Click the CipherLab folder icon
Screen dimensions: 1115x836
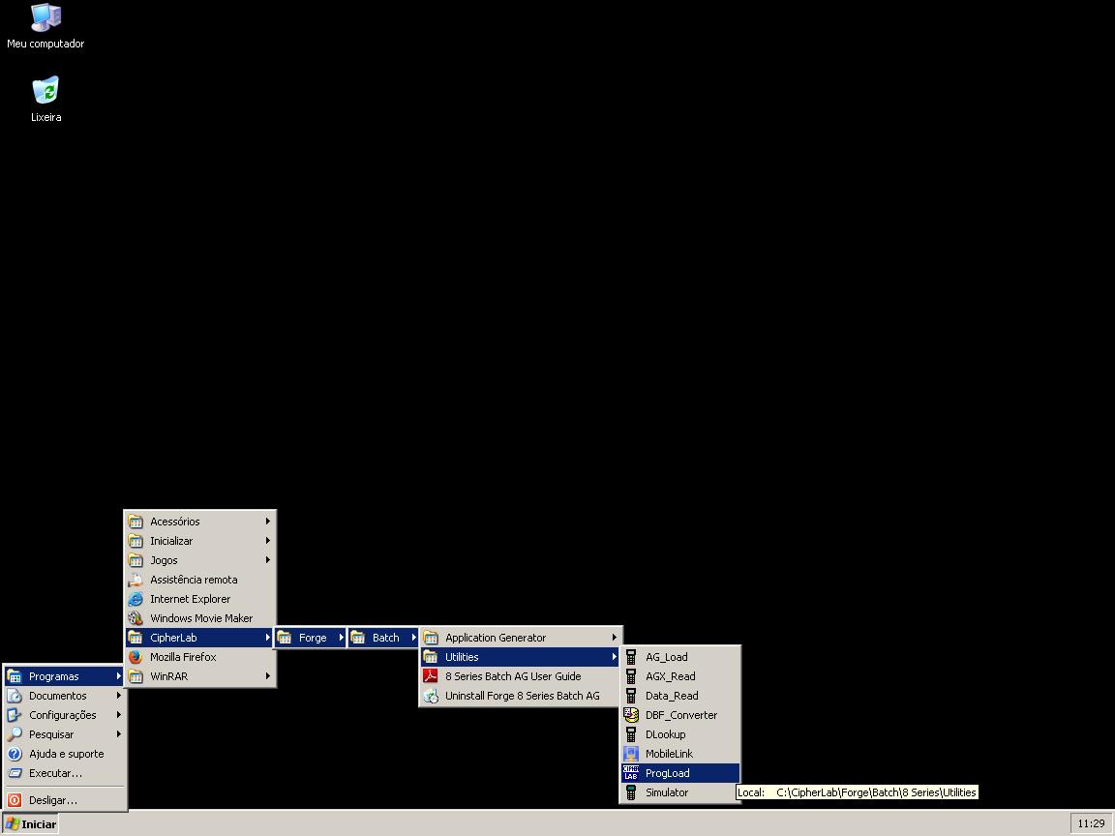point(136,638)
